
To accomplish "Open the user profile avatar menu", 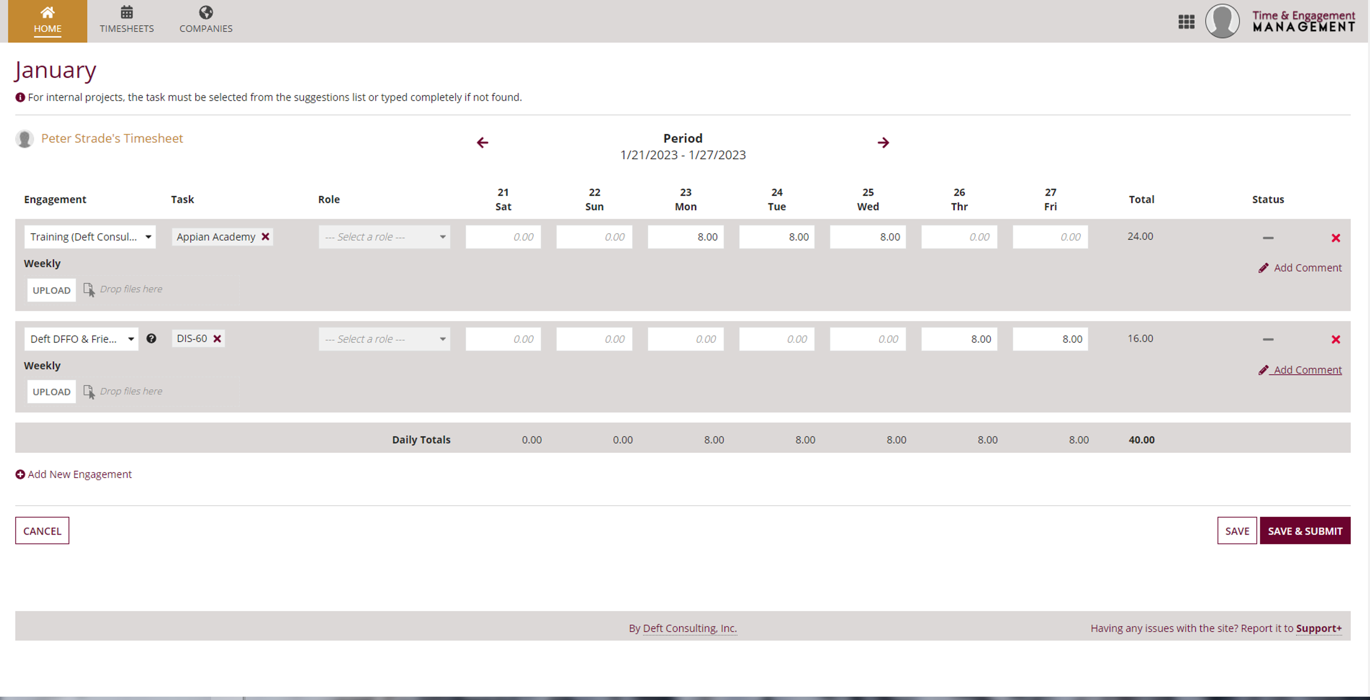I will point(1222,21).
